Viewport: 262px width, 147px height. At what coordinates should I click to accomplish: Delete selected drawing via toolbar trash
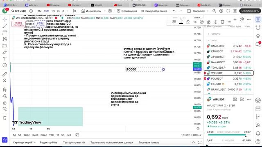click(222, 22)
